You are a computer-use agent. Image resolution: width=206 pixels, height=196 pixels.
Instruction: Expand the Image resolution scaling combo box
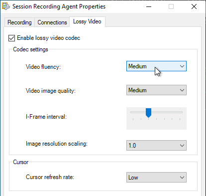(156, 146)
